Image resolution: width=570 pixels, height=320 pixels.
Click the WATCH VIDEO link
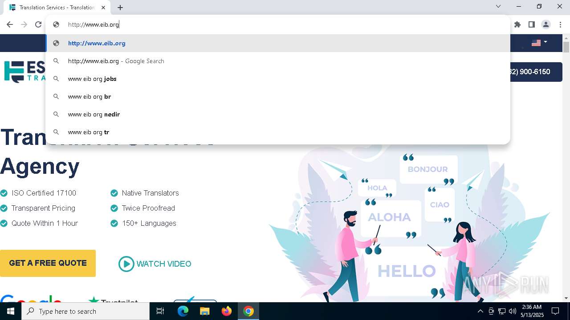164,264
